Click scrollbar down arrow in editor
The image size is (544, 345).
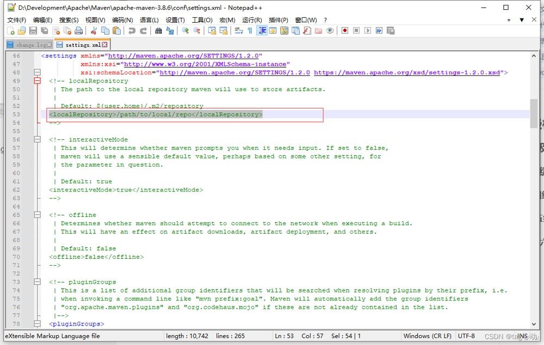coord(534,324)
